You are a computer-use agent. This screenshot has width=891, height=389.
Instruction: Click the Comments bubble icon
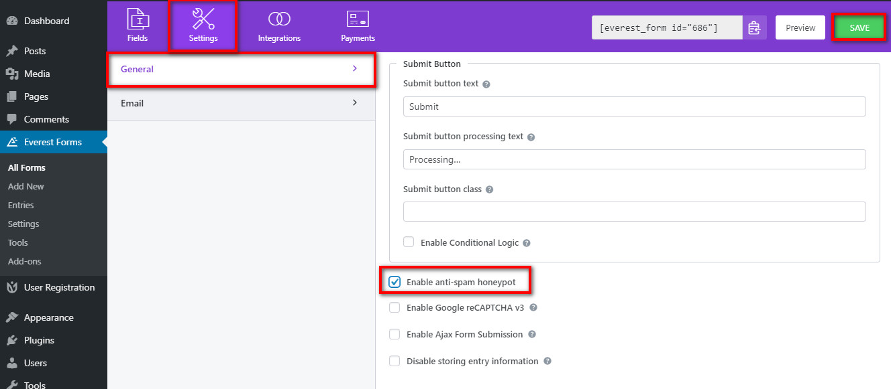(12, 119)
